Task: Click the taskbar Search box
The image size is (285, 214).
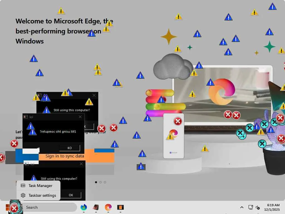Action: pos(49,207)
